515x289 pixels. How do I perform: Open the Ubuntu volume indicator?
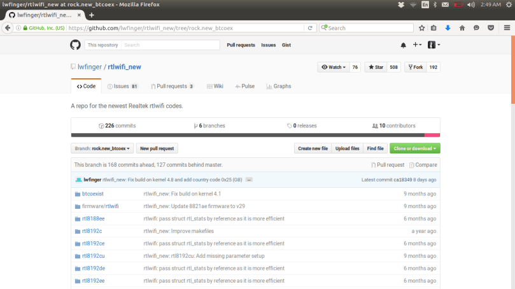tap(471, 4)
